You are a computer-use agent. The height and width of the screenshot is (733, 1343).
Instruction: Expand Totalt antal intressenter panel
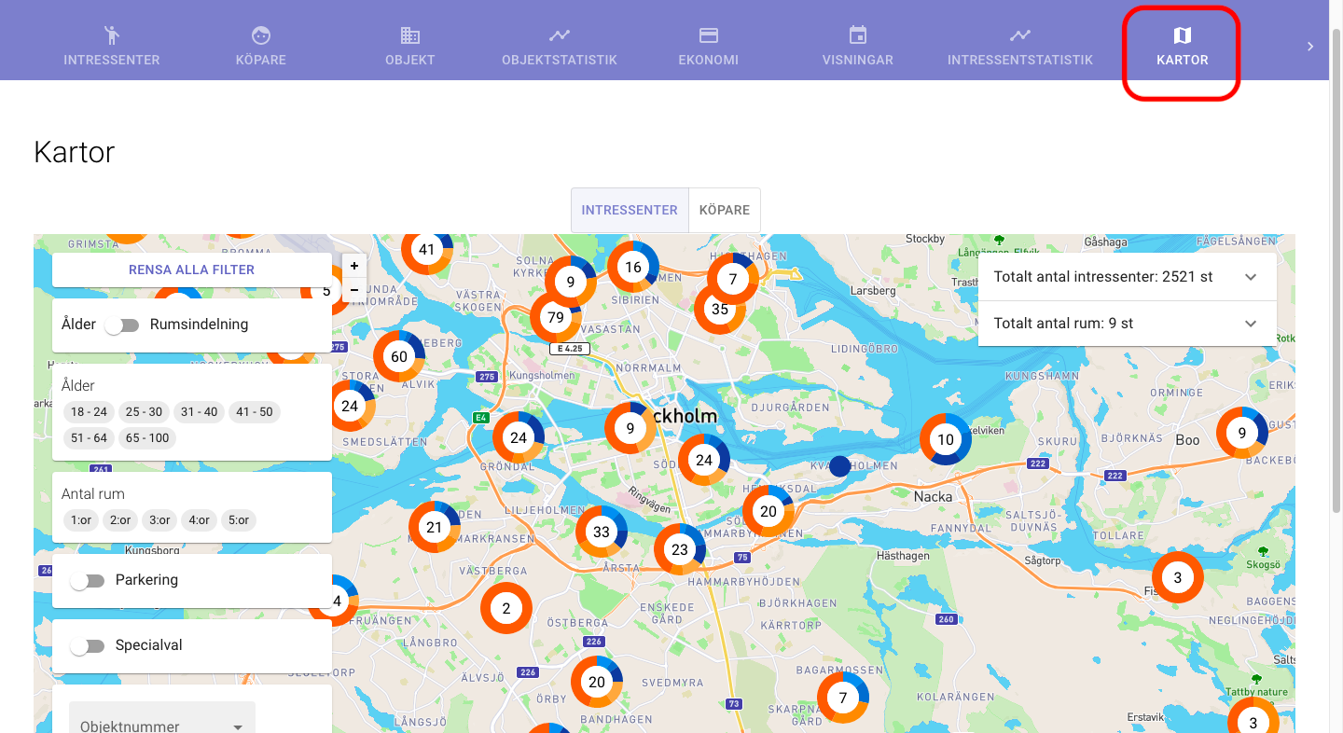click(1251, 277)
